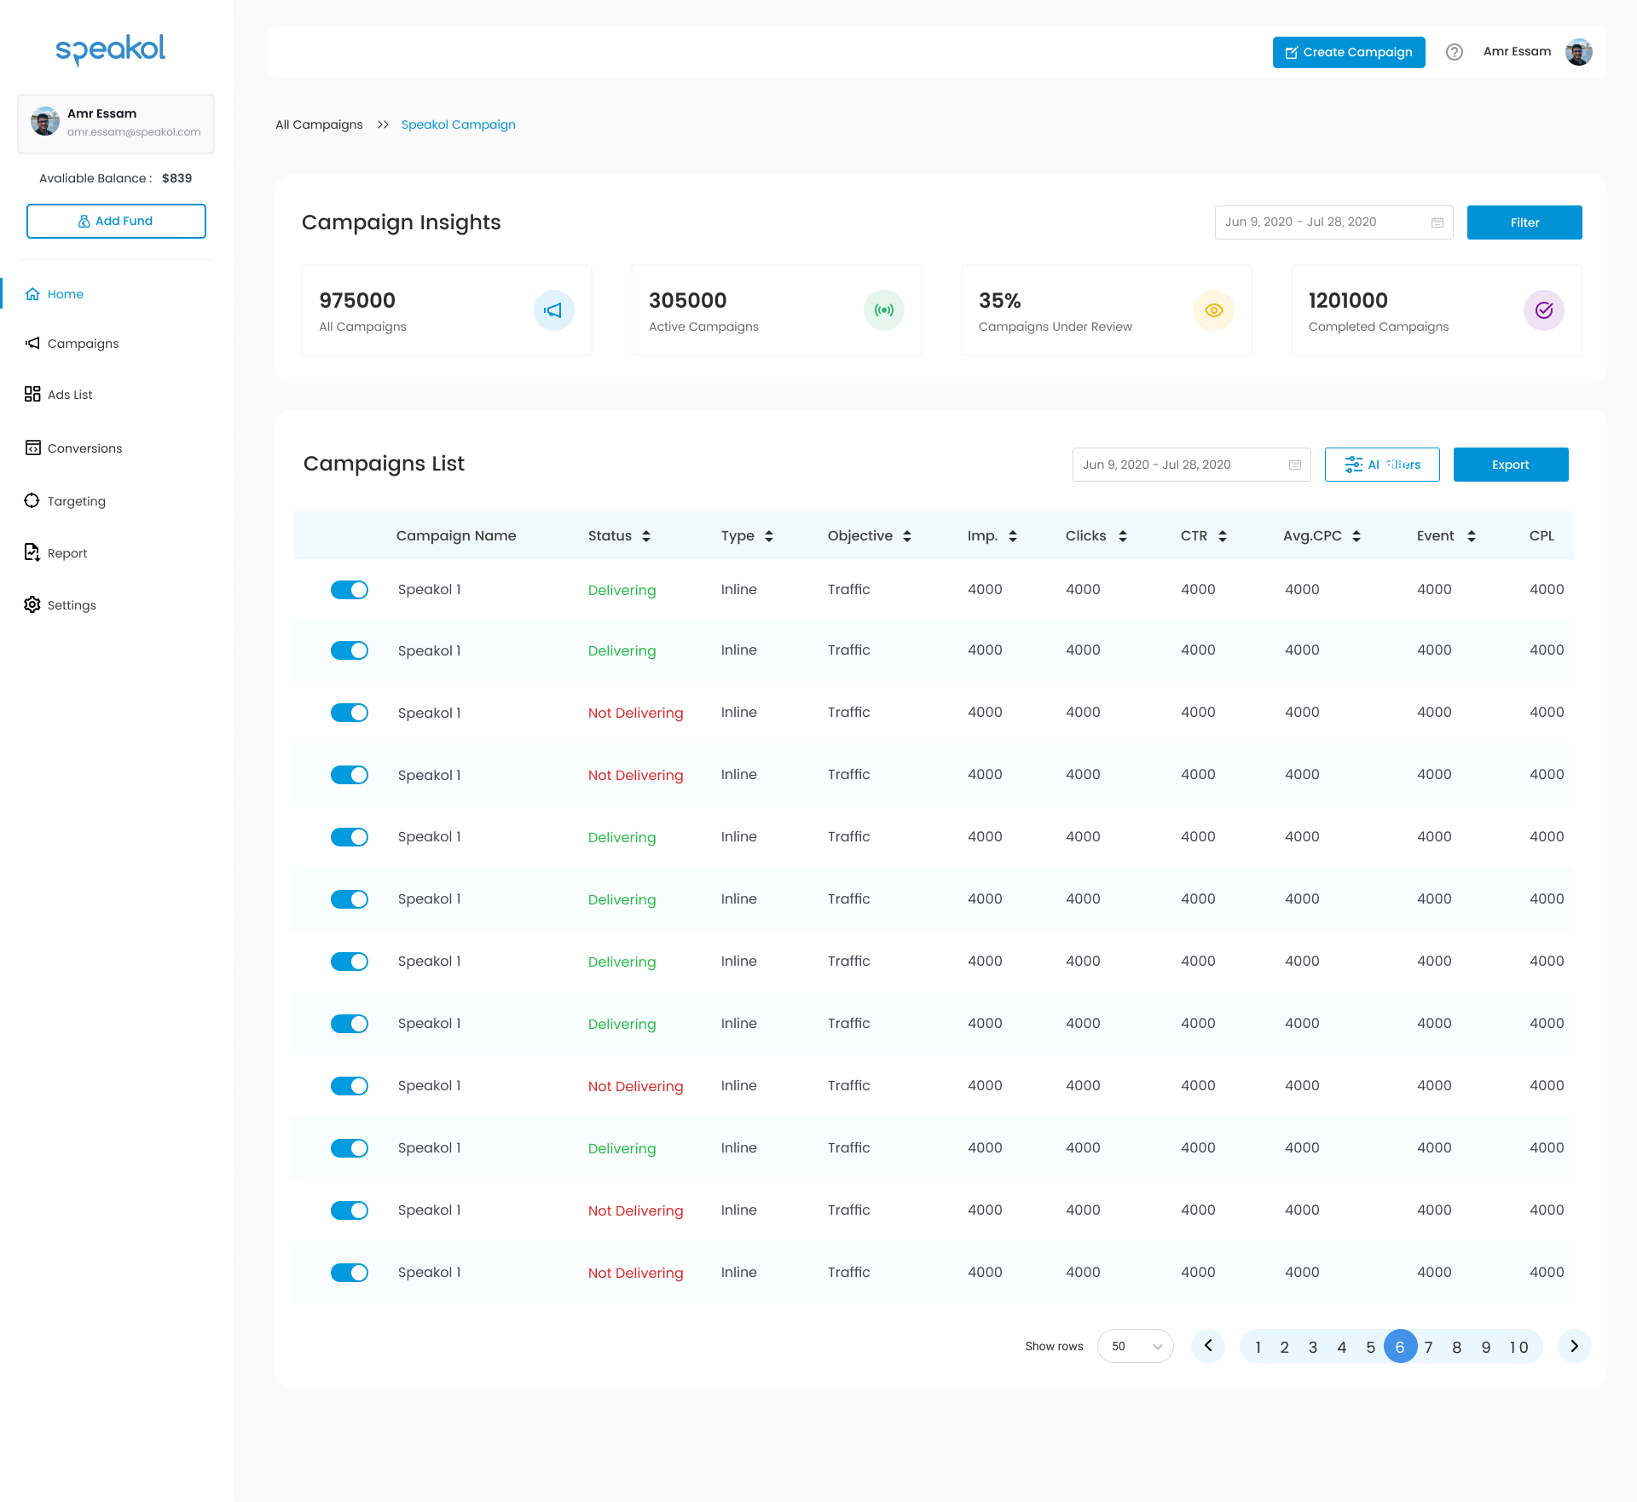Click Campaigns Under Review eye icon
This screenshot has height=1502, width=1637.
(x=1214, y=310)
